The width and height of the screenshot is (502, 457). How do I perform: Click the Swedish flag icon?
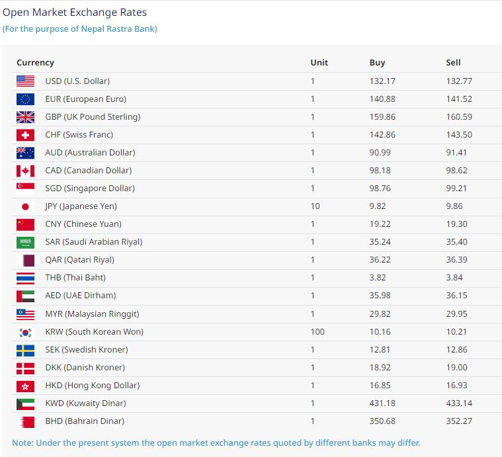pyautogui.click(x=25, y=350)
